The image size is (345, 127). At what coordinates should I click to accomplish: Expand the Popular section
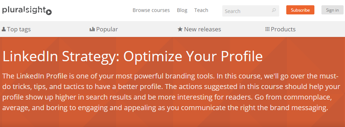(x=104, y=29)
